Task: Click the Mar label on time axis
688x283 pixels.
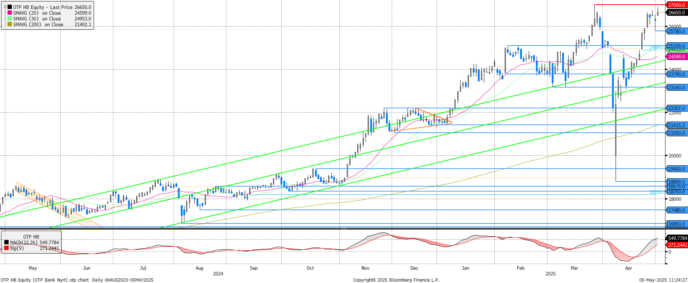Action: click(x=574, y=268)
